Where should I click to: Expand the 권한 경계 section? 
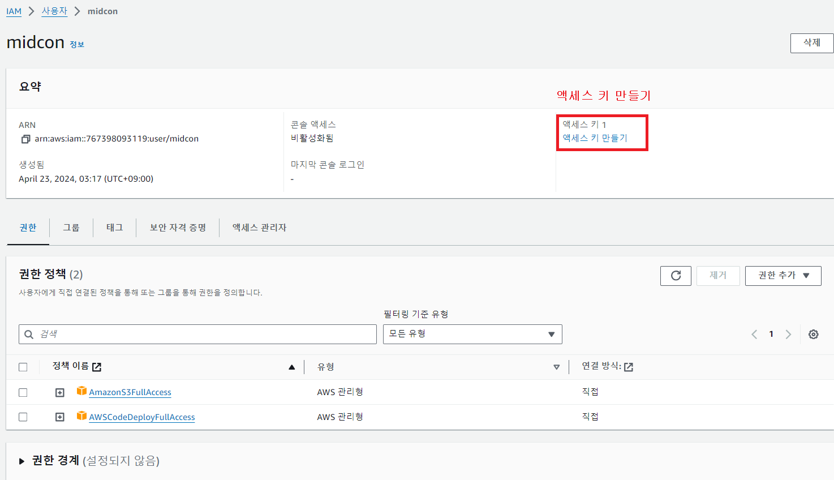tap(22, 461)
